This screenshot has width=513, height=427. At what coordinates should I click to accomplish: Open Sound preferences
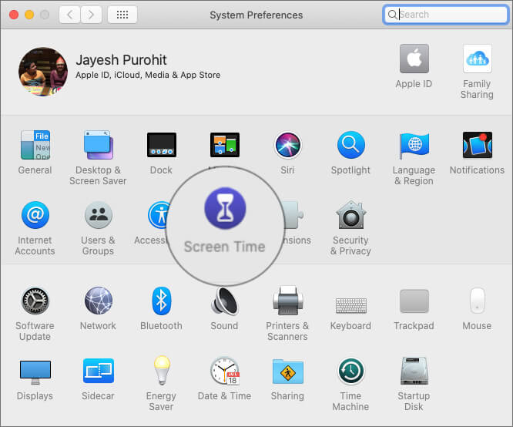225,301
